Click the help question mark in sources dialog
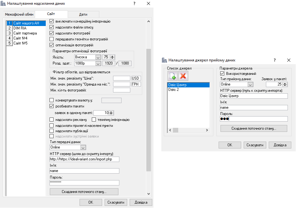 [x=274, y=60]
